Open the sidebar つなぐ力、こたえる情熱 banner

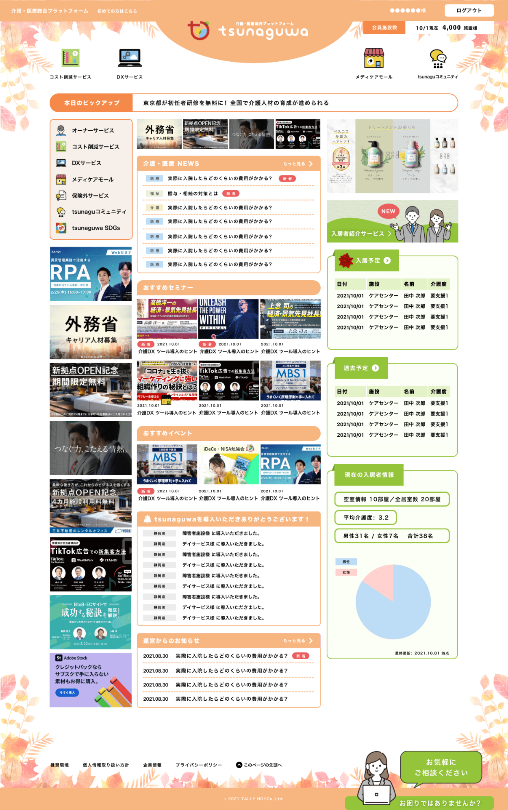pyautogui.click(x=91, y=448)
